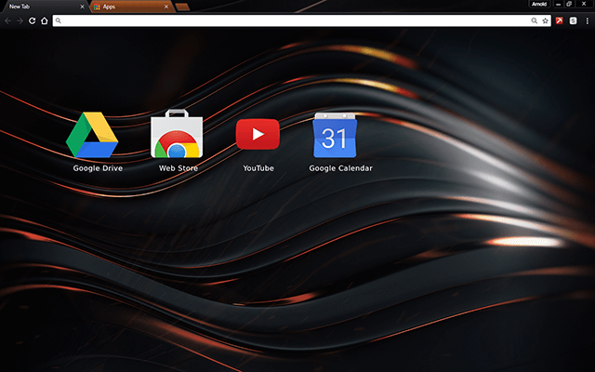The width and height of the screenshot is (595, 372).
Task: Click the "Google Drive" label
Action: click(98, 168)
